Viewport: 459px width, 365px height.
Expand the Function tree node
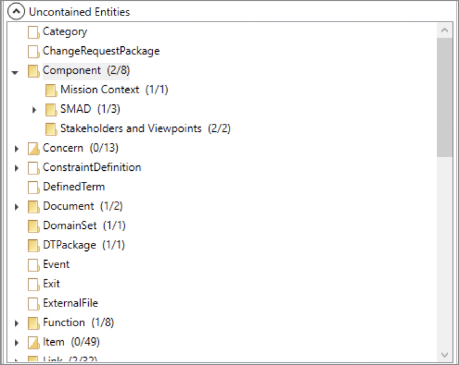click(x=17, y=323)
